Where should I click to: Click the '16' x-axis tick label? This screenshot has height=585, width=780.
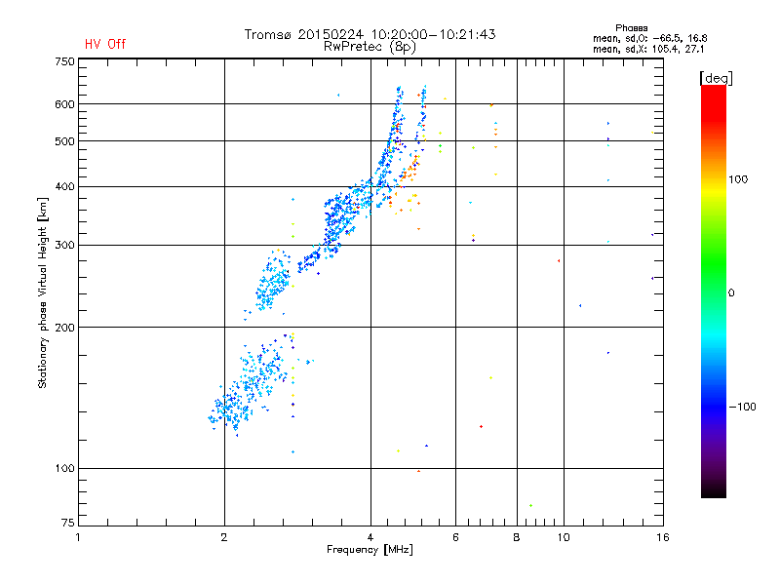coord(663,537)
